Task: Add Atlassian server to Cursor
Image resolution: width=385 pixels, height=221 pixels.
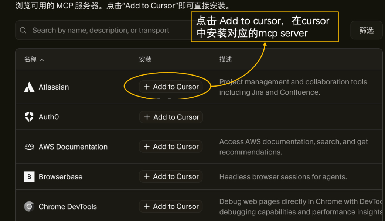Action: pos(171,87)
